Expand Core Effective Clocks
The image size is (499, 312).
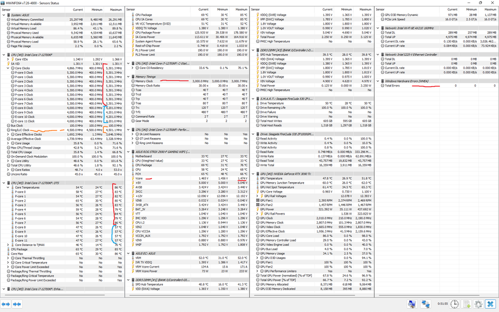point(8,134)
